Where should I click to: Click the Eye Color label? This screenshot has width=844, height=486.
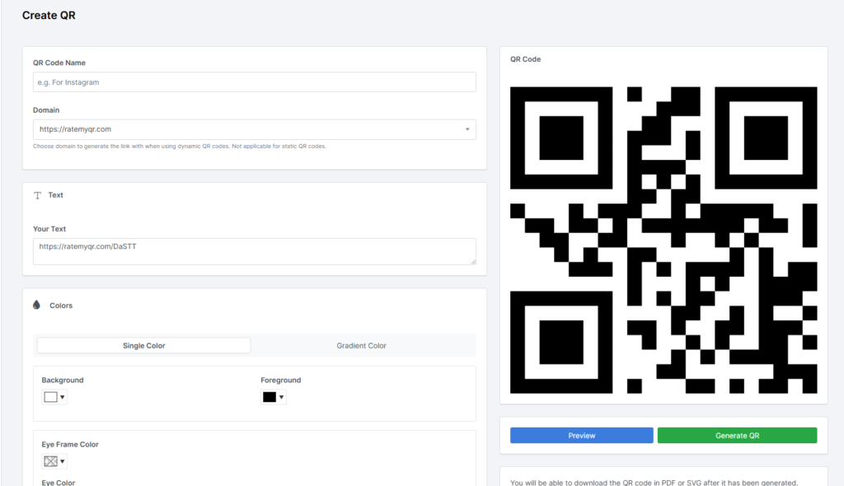pos(59,482)
